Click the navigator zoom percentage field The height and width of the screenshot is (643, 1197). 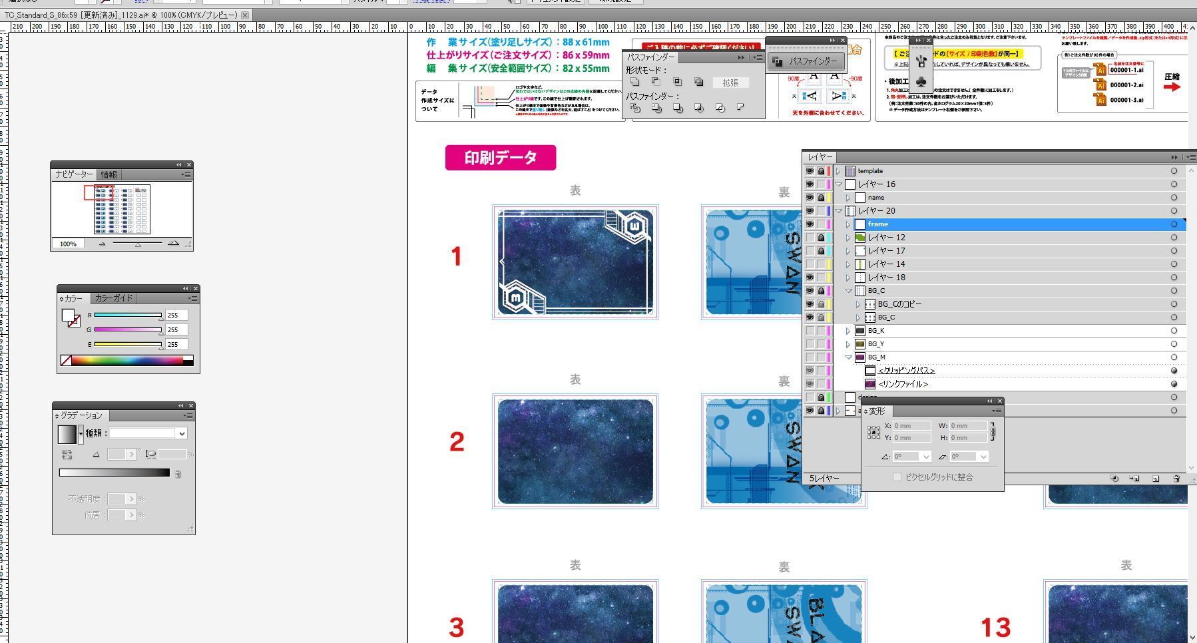[x=68, y=244]
